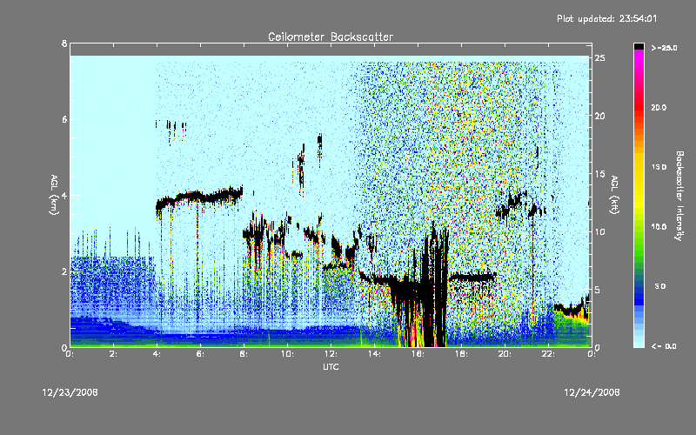
Task: Click the 2 km tick on left axis
Action: pyautogui.click(x=64, y=271)
